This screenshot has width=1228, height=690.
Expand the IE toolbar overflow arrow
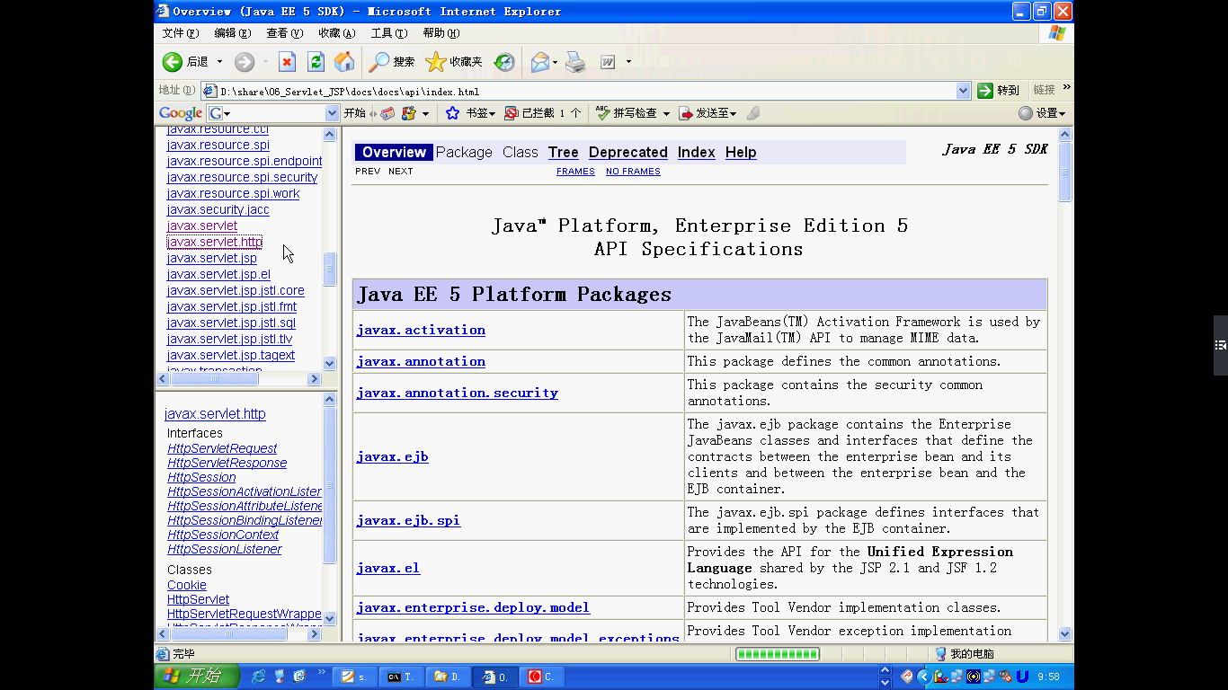coord(628,62)
